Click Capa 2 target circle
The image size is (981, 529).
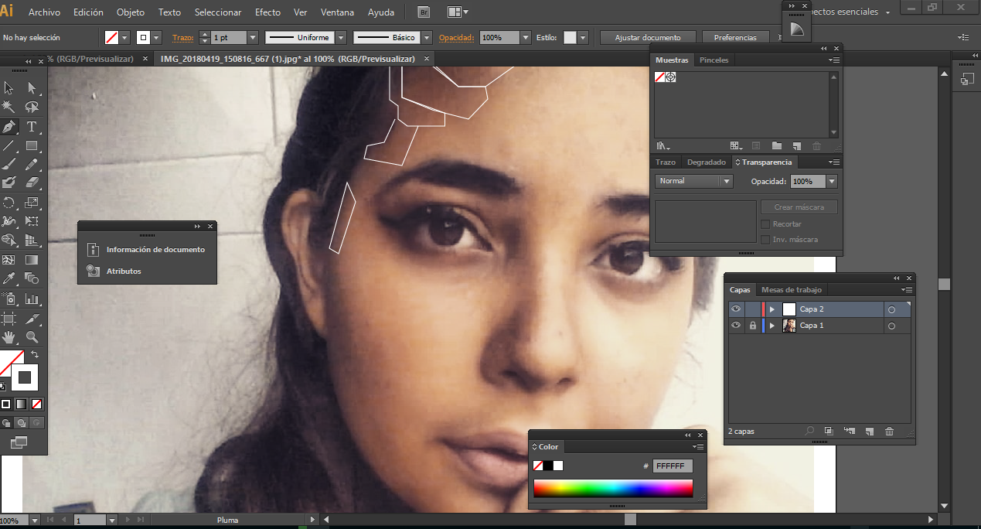(x=891, y=309)
